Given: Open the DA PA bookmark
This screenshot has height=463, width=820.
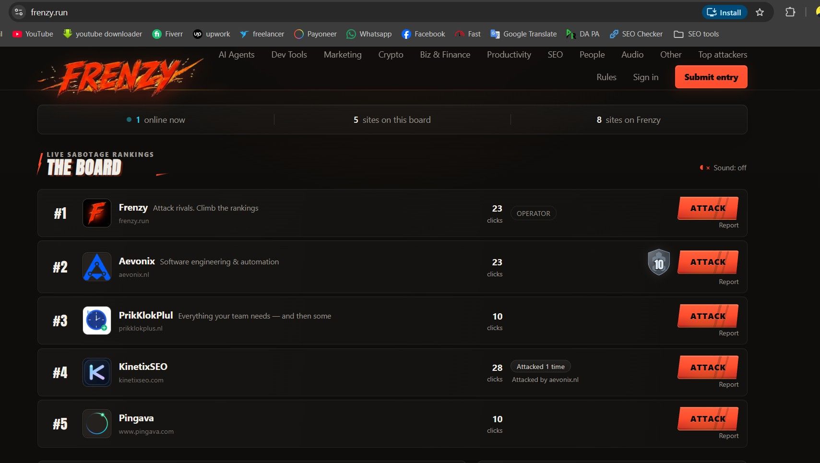Looking at the screenshot, I should click(583, 34).
